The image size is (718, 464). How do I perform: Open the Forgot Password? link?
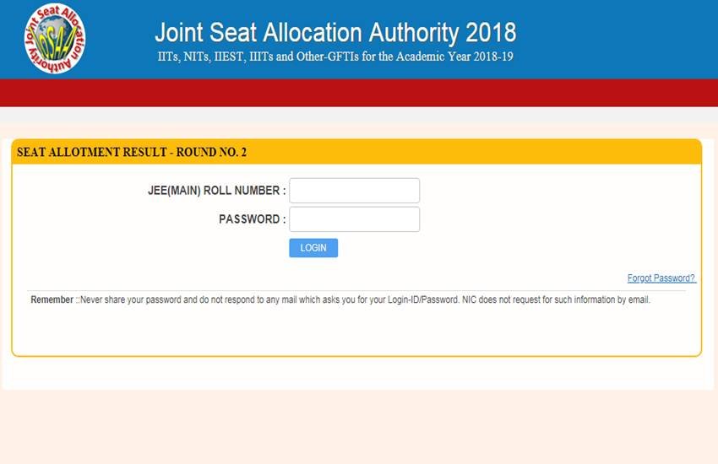click(661, 278)
